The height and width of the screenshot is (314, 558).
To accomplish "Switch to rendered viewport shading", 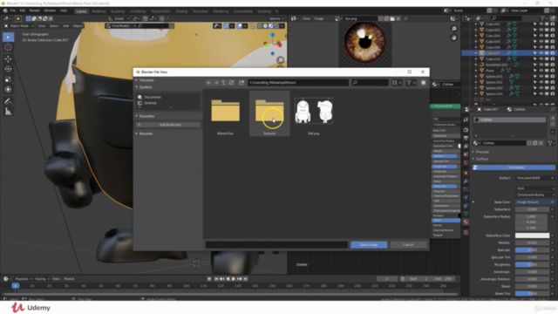I will point(276,26).
